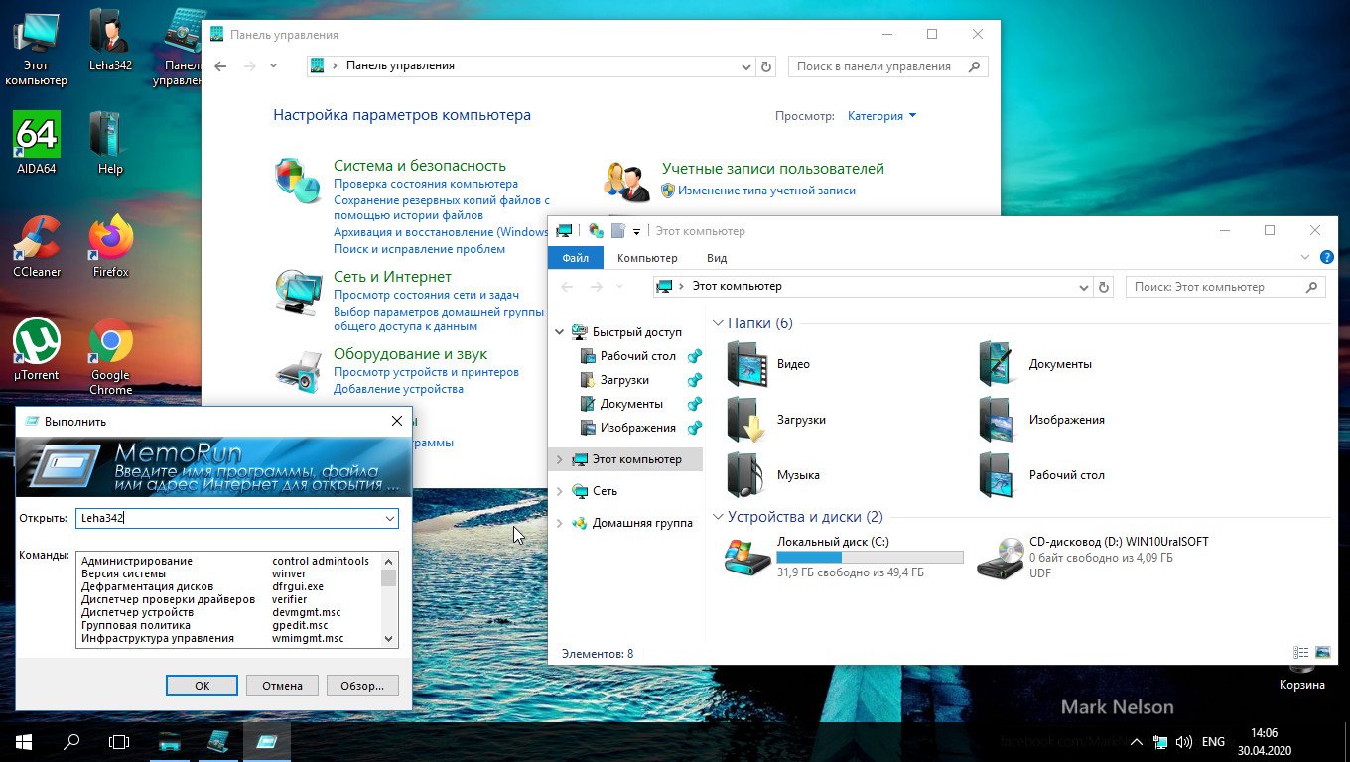The width and height of the screenshot is (1350, 762).
Task: Open the Музыка folder
Action: 747,475
